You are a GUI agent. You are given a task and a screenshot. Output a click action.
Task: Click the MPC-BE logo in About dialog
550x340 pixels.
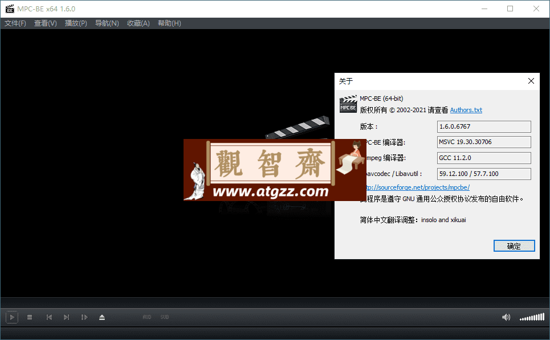tap(348, 104)
